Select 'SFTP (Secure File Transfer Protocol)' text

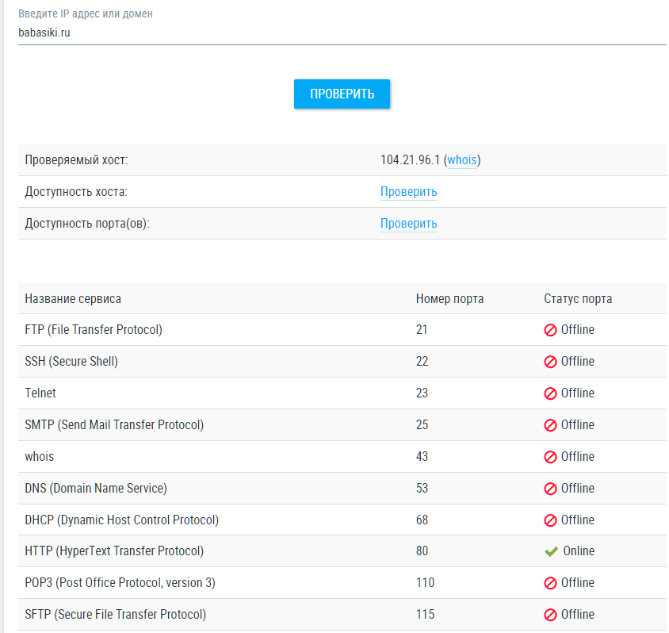tap(115, 614)
